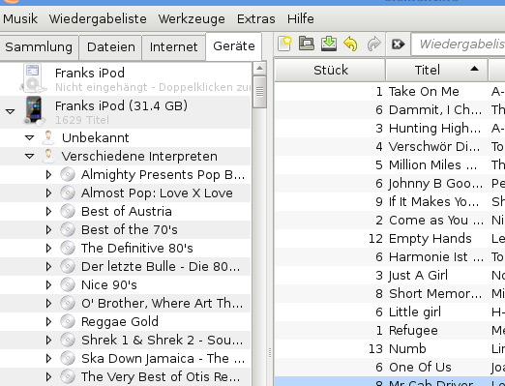Viewport: 505px width, 386px height.
Task: Click the load playlist folder icon
Action: coord(307,44)
